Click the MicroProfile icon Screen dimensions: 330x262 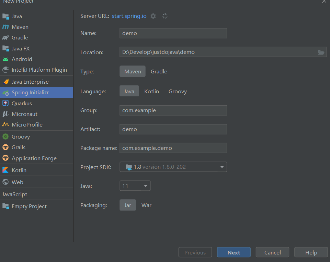[x=5, y=124]
